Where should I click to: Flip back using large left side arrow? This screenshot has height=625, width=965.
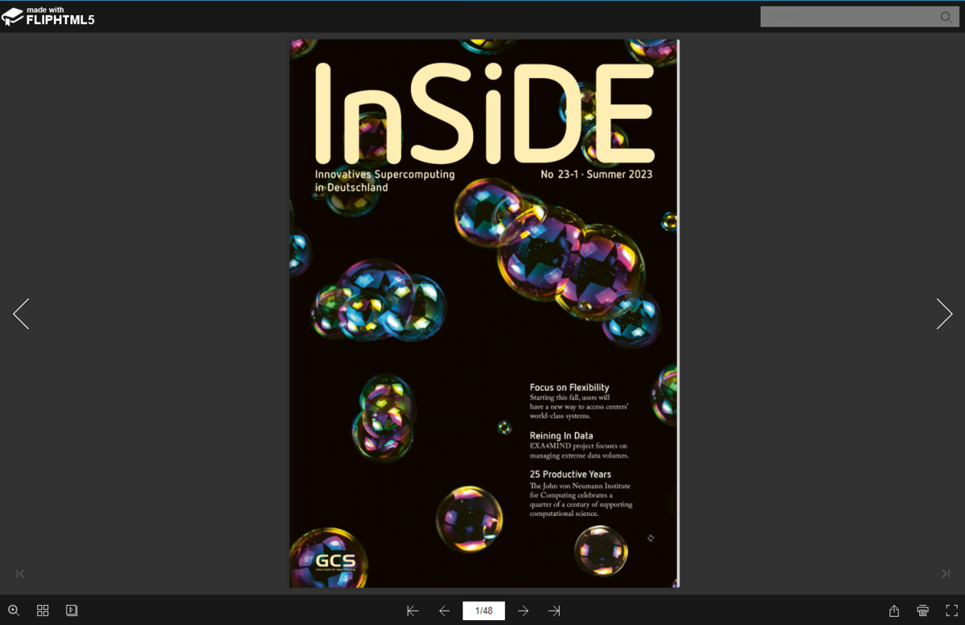[x=21, y=314]
